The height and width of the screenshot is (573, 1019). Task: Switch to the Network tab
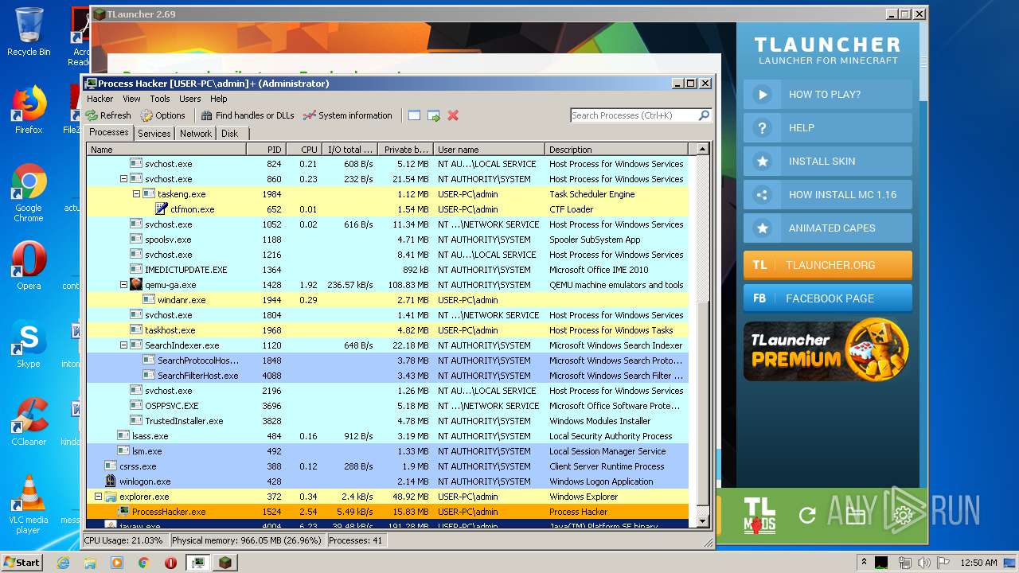196,134
